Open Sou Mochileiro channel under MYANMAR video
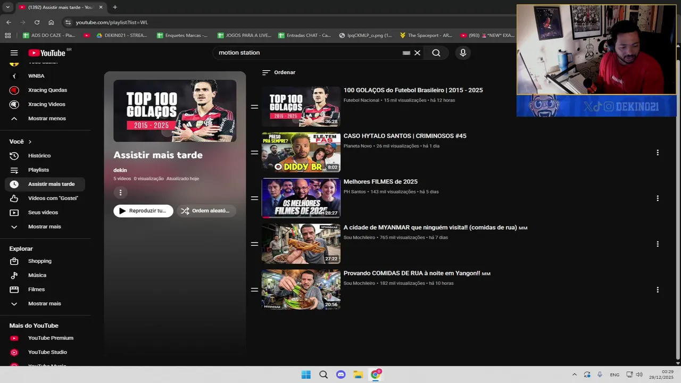 click(359, 237)
